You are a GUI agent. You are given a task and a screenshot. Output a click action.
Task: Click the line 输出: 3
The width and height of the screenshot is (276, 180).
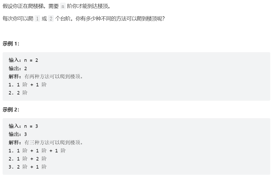[x=18, y=134]
